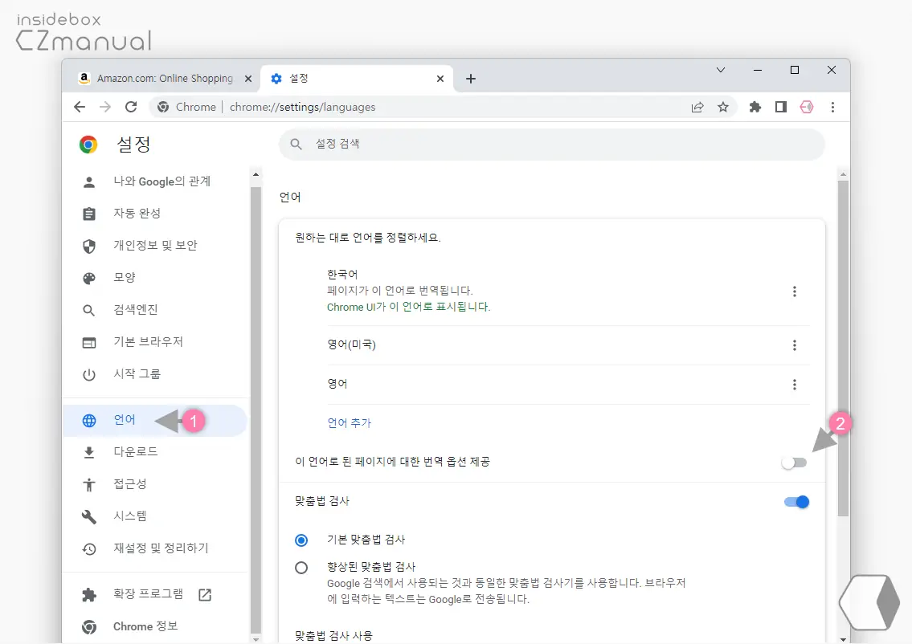912x644 pixels.
Task: Bookmark the page with the star icon
Action: click(723, 107)
